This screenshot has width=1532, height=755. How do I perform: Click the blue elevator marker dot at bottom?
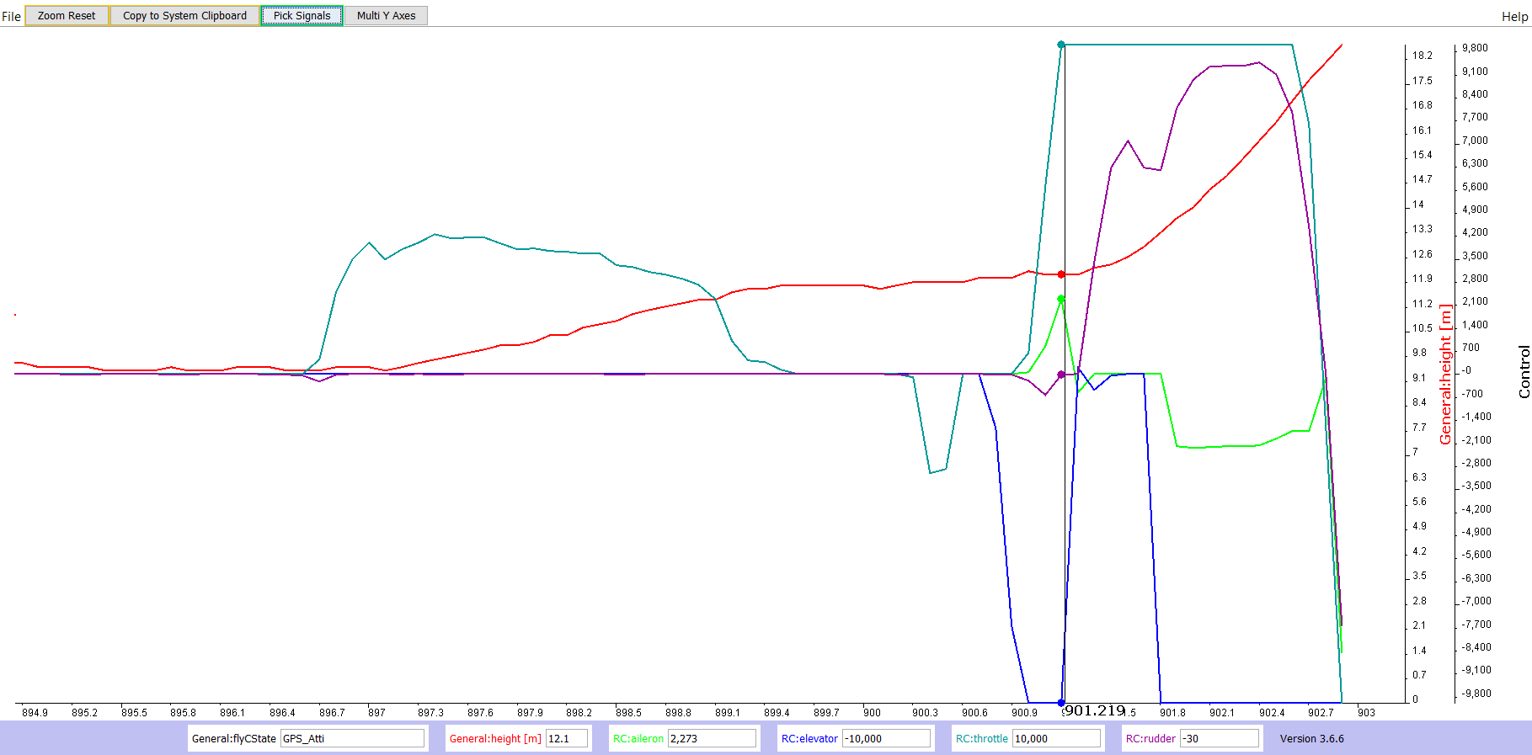(x=1061, y=703)
